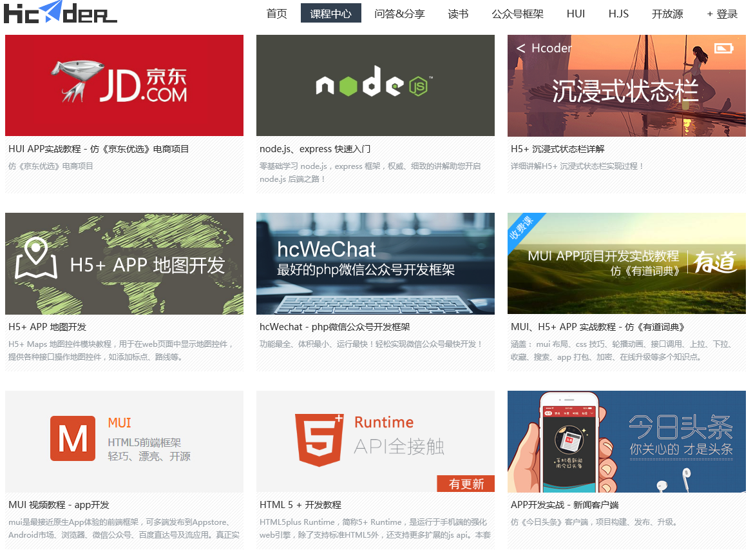Click the 有道 logo in the course thumbnail
The image size is (753, 559).
point(715,262)
